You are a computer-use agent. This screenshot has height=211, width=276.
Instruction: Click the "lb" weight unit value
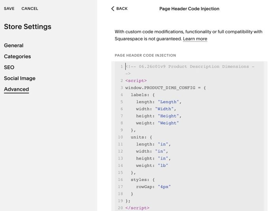click(163, 166)
